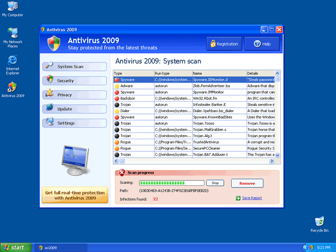Open the Recycle Bin
Image resolution: width=336 pixels, height=252 pixels.
(319, 222)
